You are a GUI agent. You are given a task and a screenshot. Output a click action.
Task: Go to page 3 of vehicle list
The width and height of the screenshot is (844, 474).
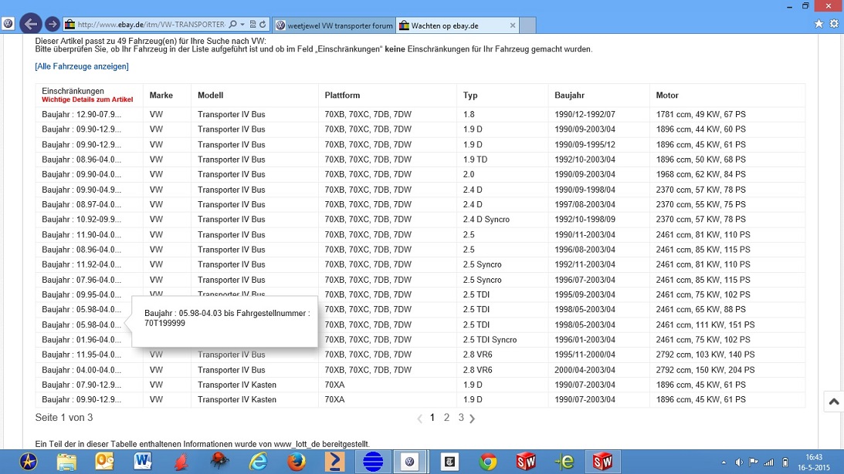click(461, 418)
